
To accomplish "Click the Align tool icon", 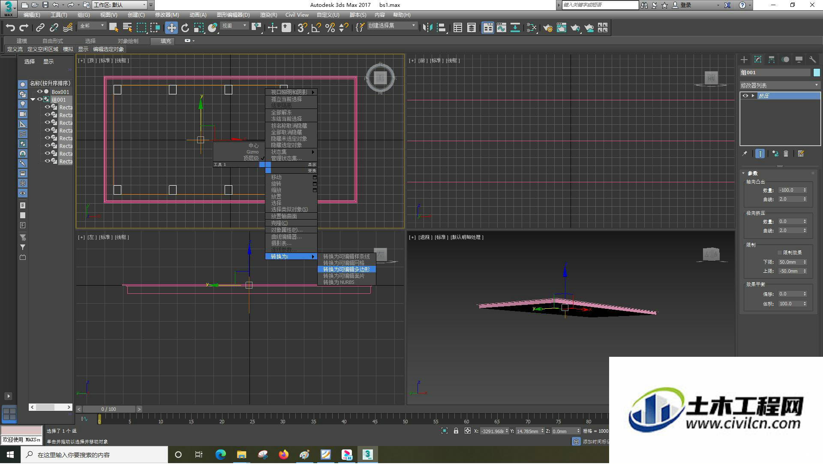I will tap(442, 28).
